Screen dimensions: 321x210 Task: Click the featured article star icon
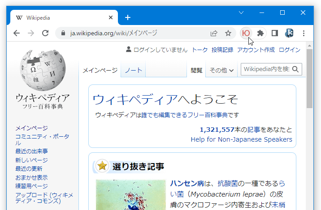click(102, 166)
